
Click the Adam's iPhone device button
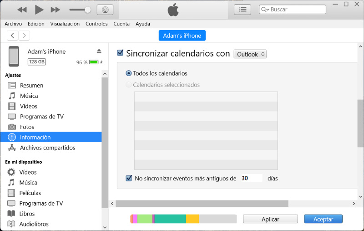click(x=182, y=36)
